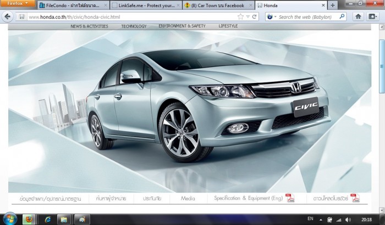Open NEWS & ACTIVITIES menu
Viewport: 385px width, 225px height.
(89, 26)
